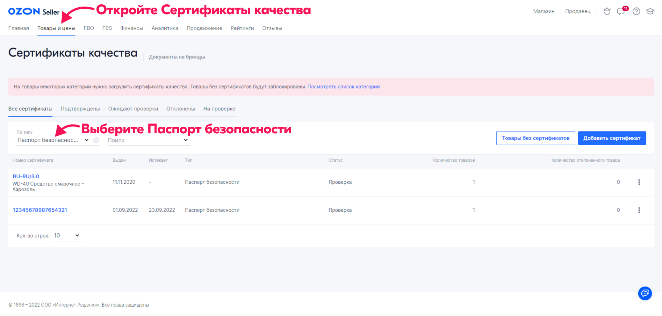Open messages chat icon with badge
The height and width of the screenshot is (316, 662).
pos(621,11)
